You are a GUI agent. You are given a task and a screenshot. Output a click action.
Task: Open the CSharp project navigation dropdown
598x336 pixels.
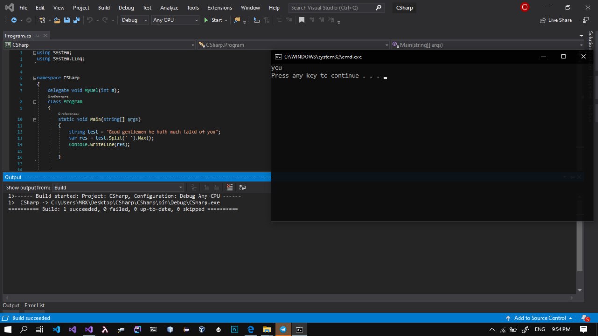100,45
